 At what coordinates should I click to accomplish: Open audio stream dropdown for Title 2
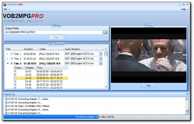click(101, 59)
